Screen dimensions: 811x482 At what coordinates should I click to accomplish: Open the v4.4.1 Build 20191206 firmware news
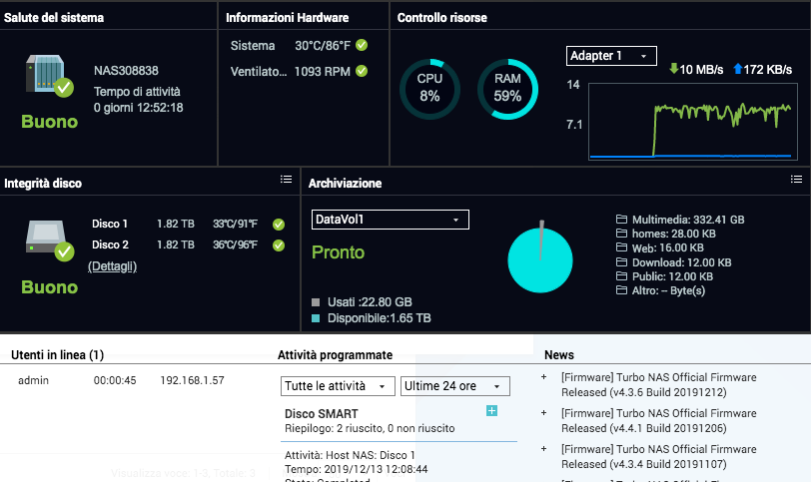click(x=658, y=421)
